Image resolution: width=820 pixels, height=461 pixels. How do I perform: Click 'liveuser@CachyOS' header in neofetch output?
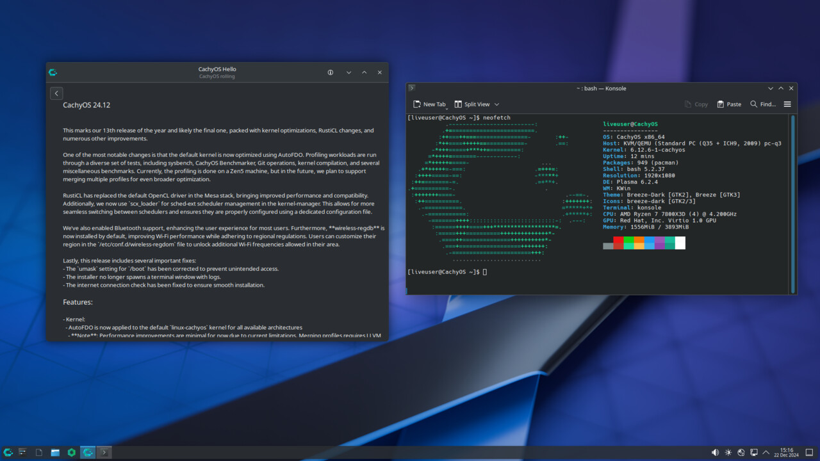tap(630, 124)
